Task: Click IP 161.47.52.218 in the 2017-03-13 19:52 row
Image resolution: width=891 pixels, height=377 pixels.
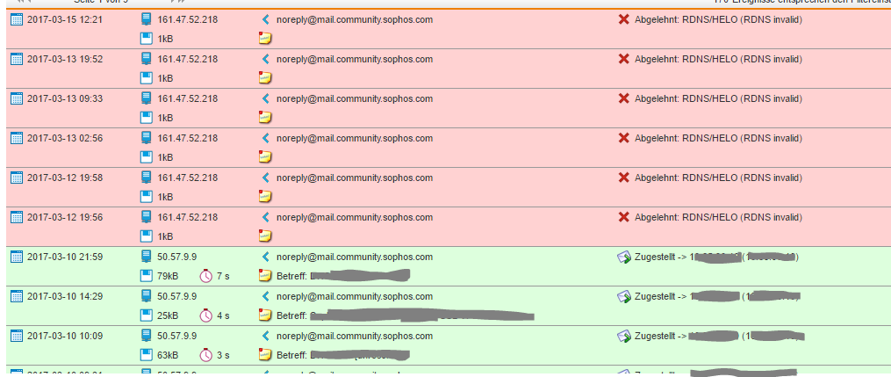Action: (188, 59)
